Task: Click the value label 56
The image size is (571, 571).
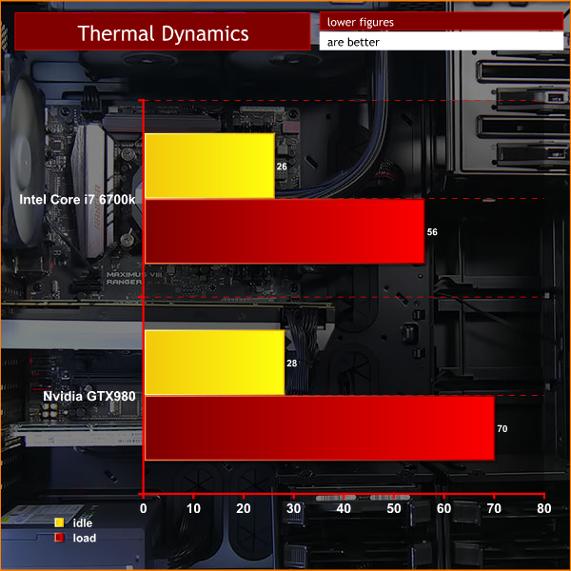Action: point(432,232)
